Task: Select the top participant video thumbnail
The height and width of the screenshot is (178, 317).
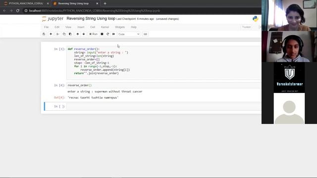Action: click(289, 15)
